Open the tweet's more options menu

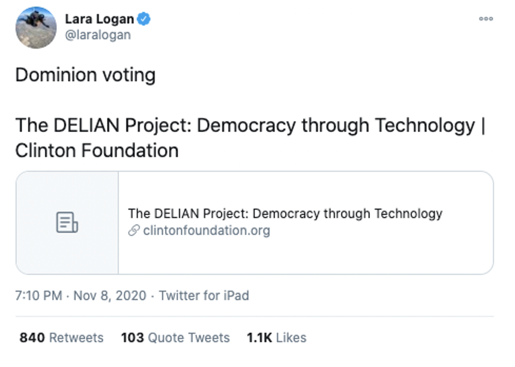click(x=486, y=19)
